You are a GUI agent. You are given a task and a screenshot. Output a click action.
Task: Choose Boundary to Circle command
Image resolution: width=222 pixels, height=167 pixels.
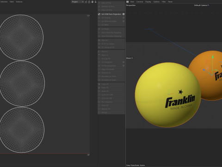click(111, 77)
